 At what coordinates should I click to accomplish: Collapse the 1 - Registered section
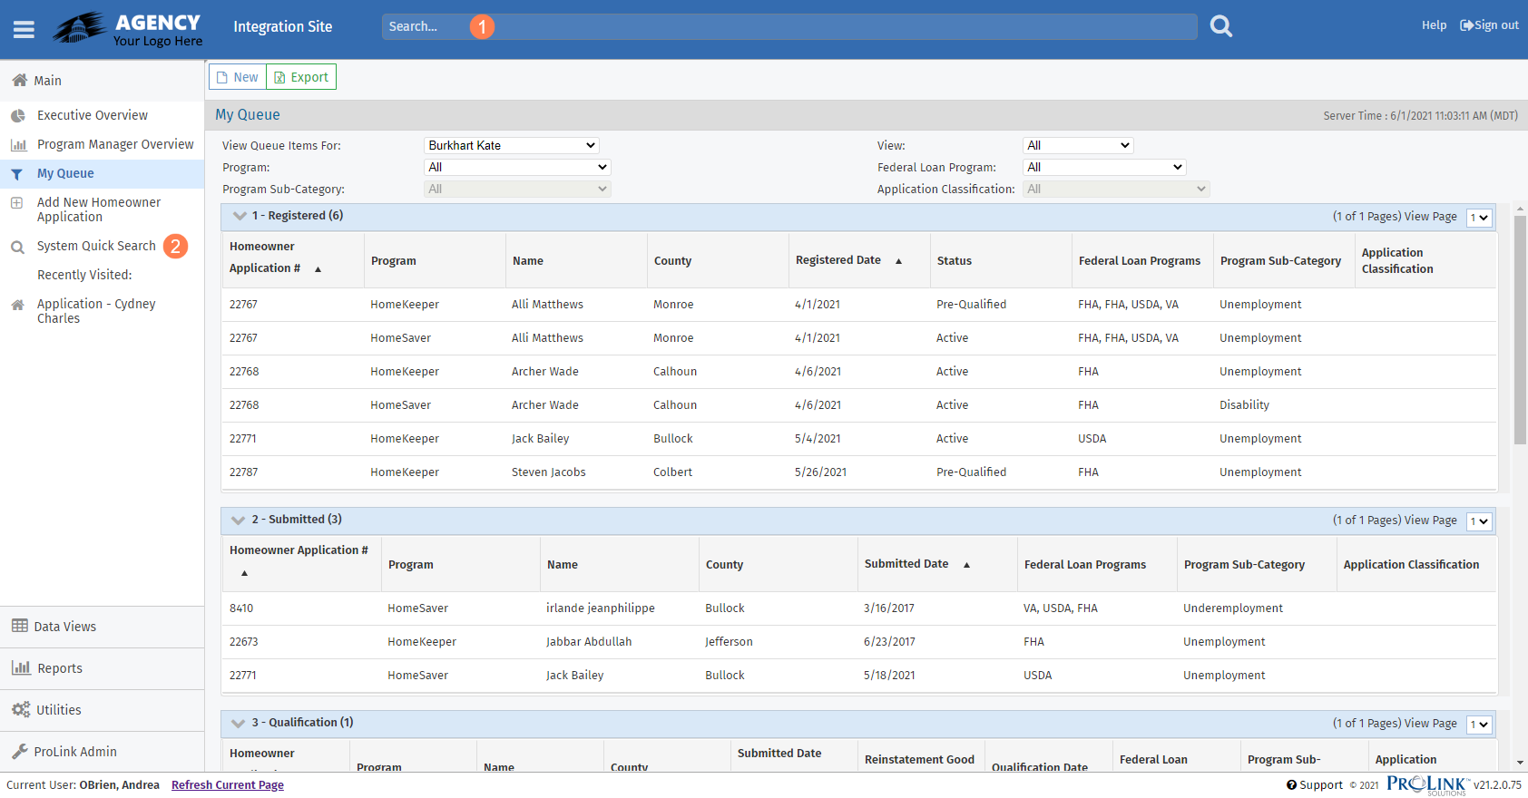pyautogui.click(x=240, y=216)
